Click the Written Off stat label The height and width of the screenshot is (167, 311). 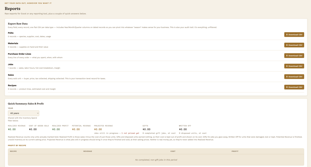tap(185, 126)
